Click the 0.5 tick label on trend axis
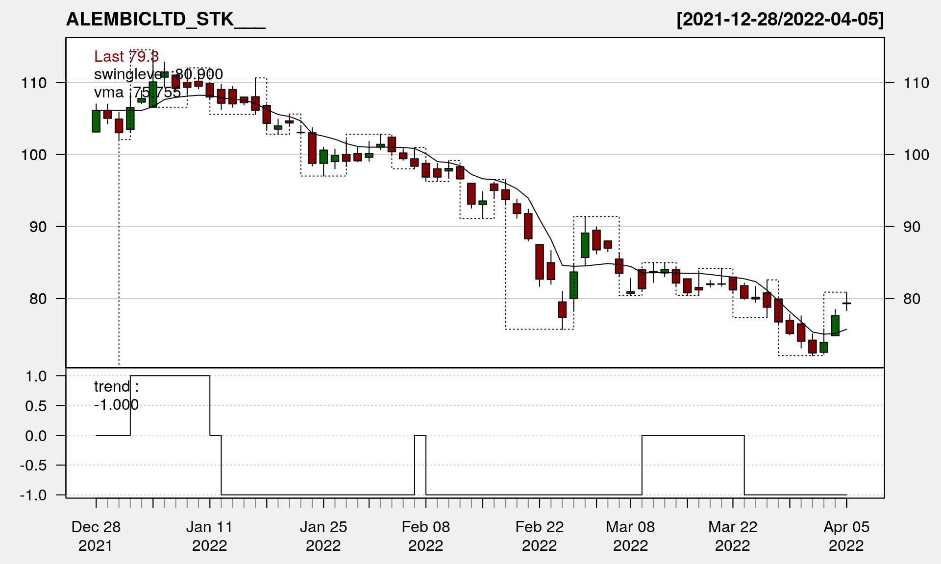The image size is (941, 564). click(x=36, y=406)
